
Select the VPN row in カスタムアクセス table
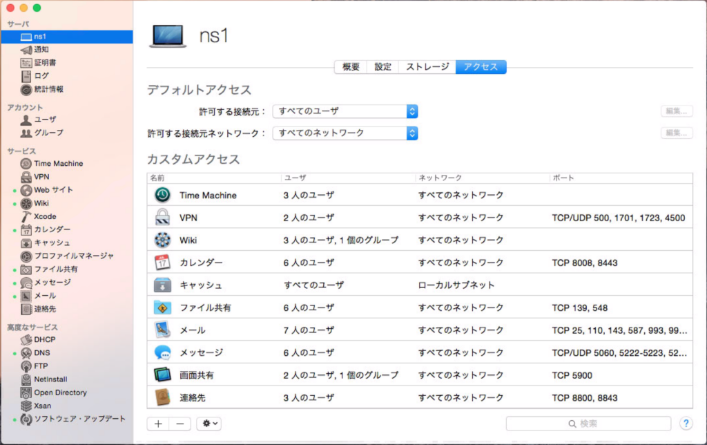[420, 218]
